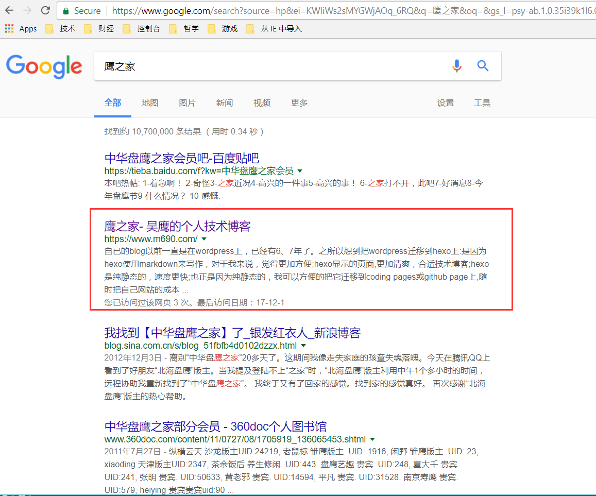596x496 pixels.
Task: Click the date 2012年12月3日 in the snippet
Action: 133,358
